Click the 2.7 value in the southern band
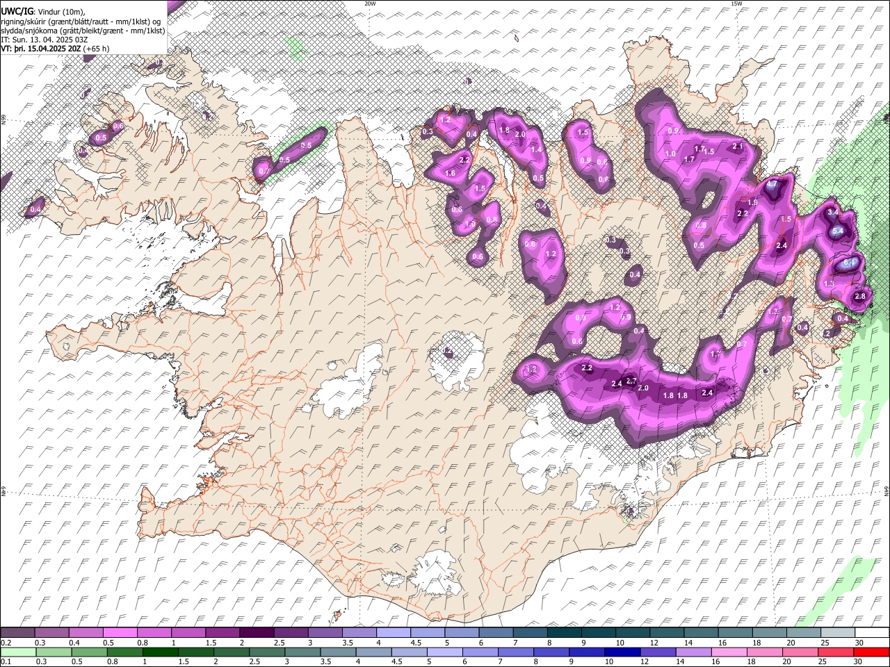Image resolution: width=890 pixels, height=667 pixels. [631, 381]
